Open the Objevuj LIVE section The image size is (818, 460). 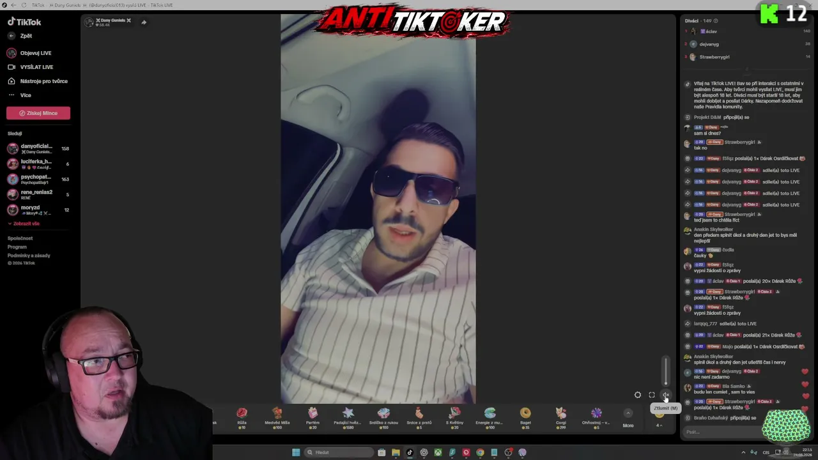pos(29,53)
